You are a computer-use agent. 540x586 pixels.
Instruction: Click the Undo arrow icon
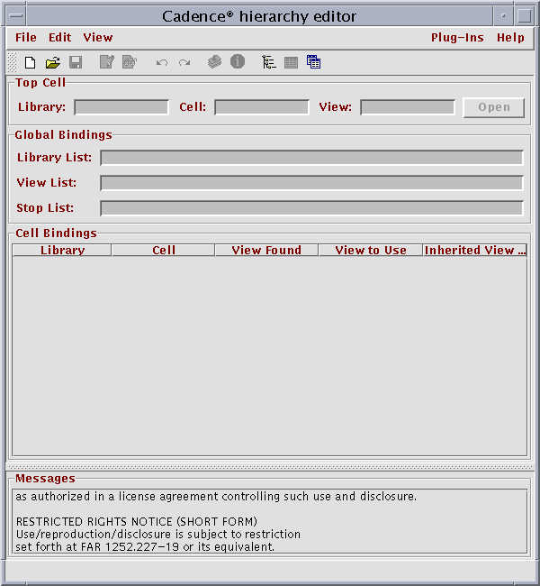[x=162, y=62]
